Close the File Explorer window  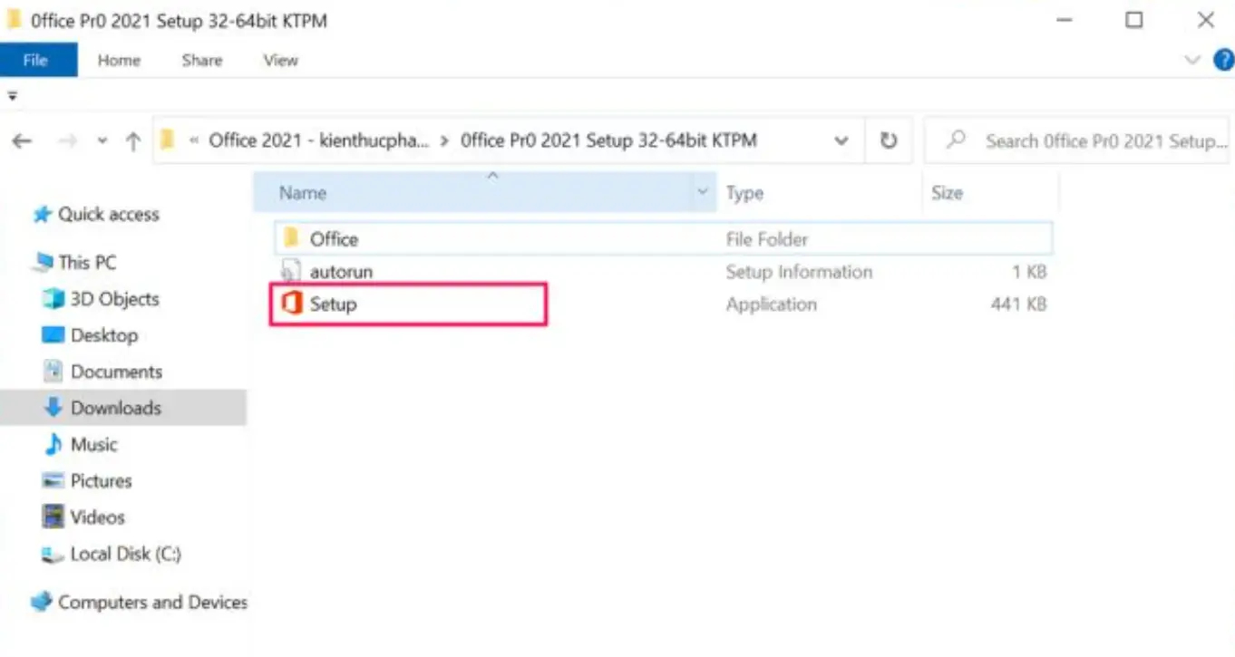(x=1205, y=20)
